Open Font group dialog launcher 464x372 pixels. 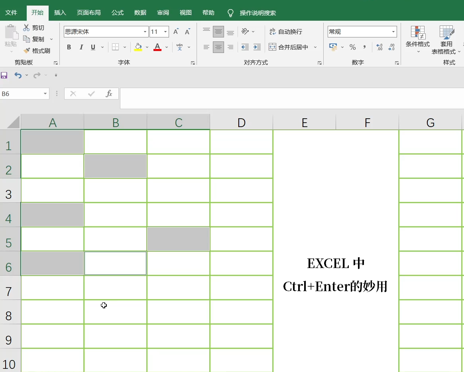click(193, 63)
